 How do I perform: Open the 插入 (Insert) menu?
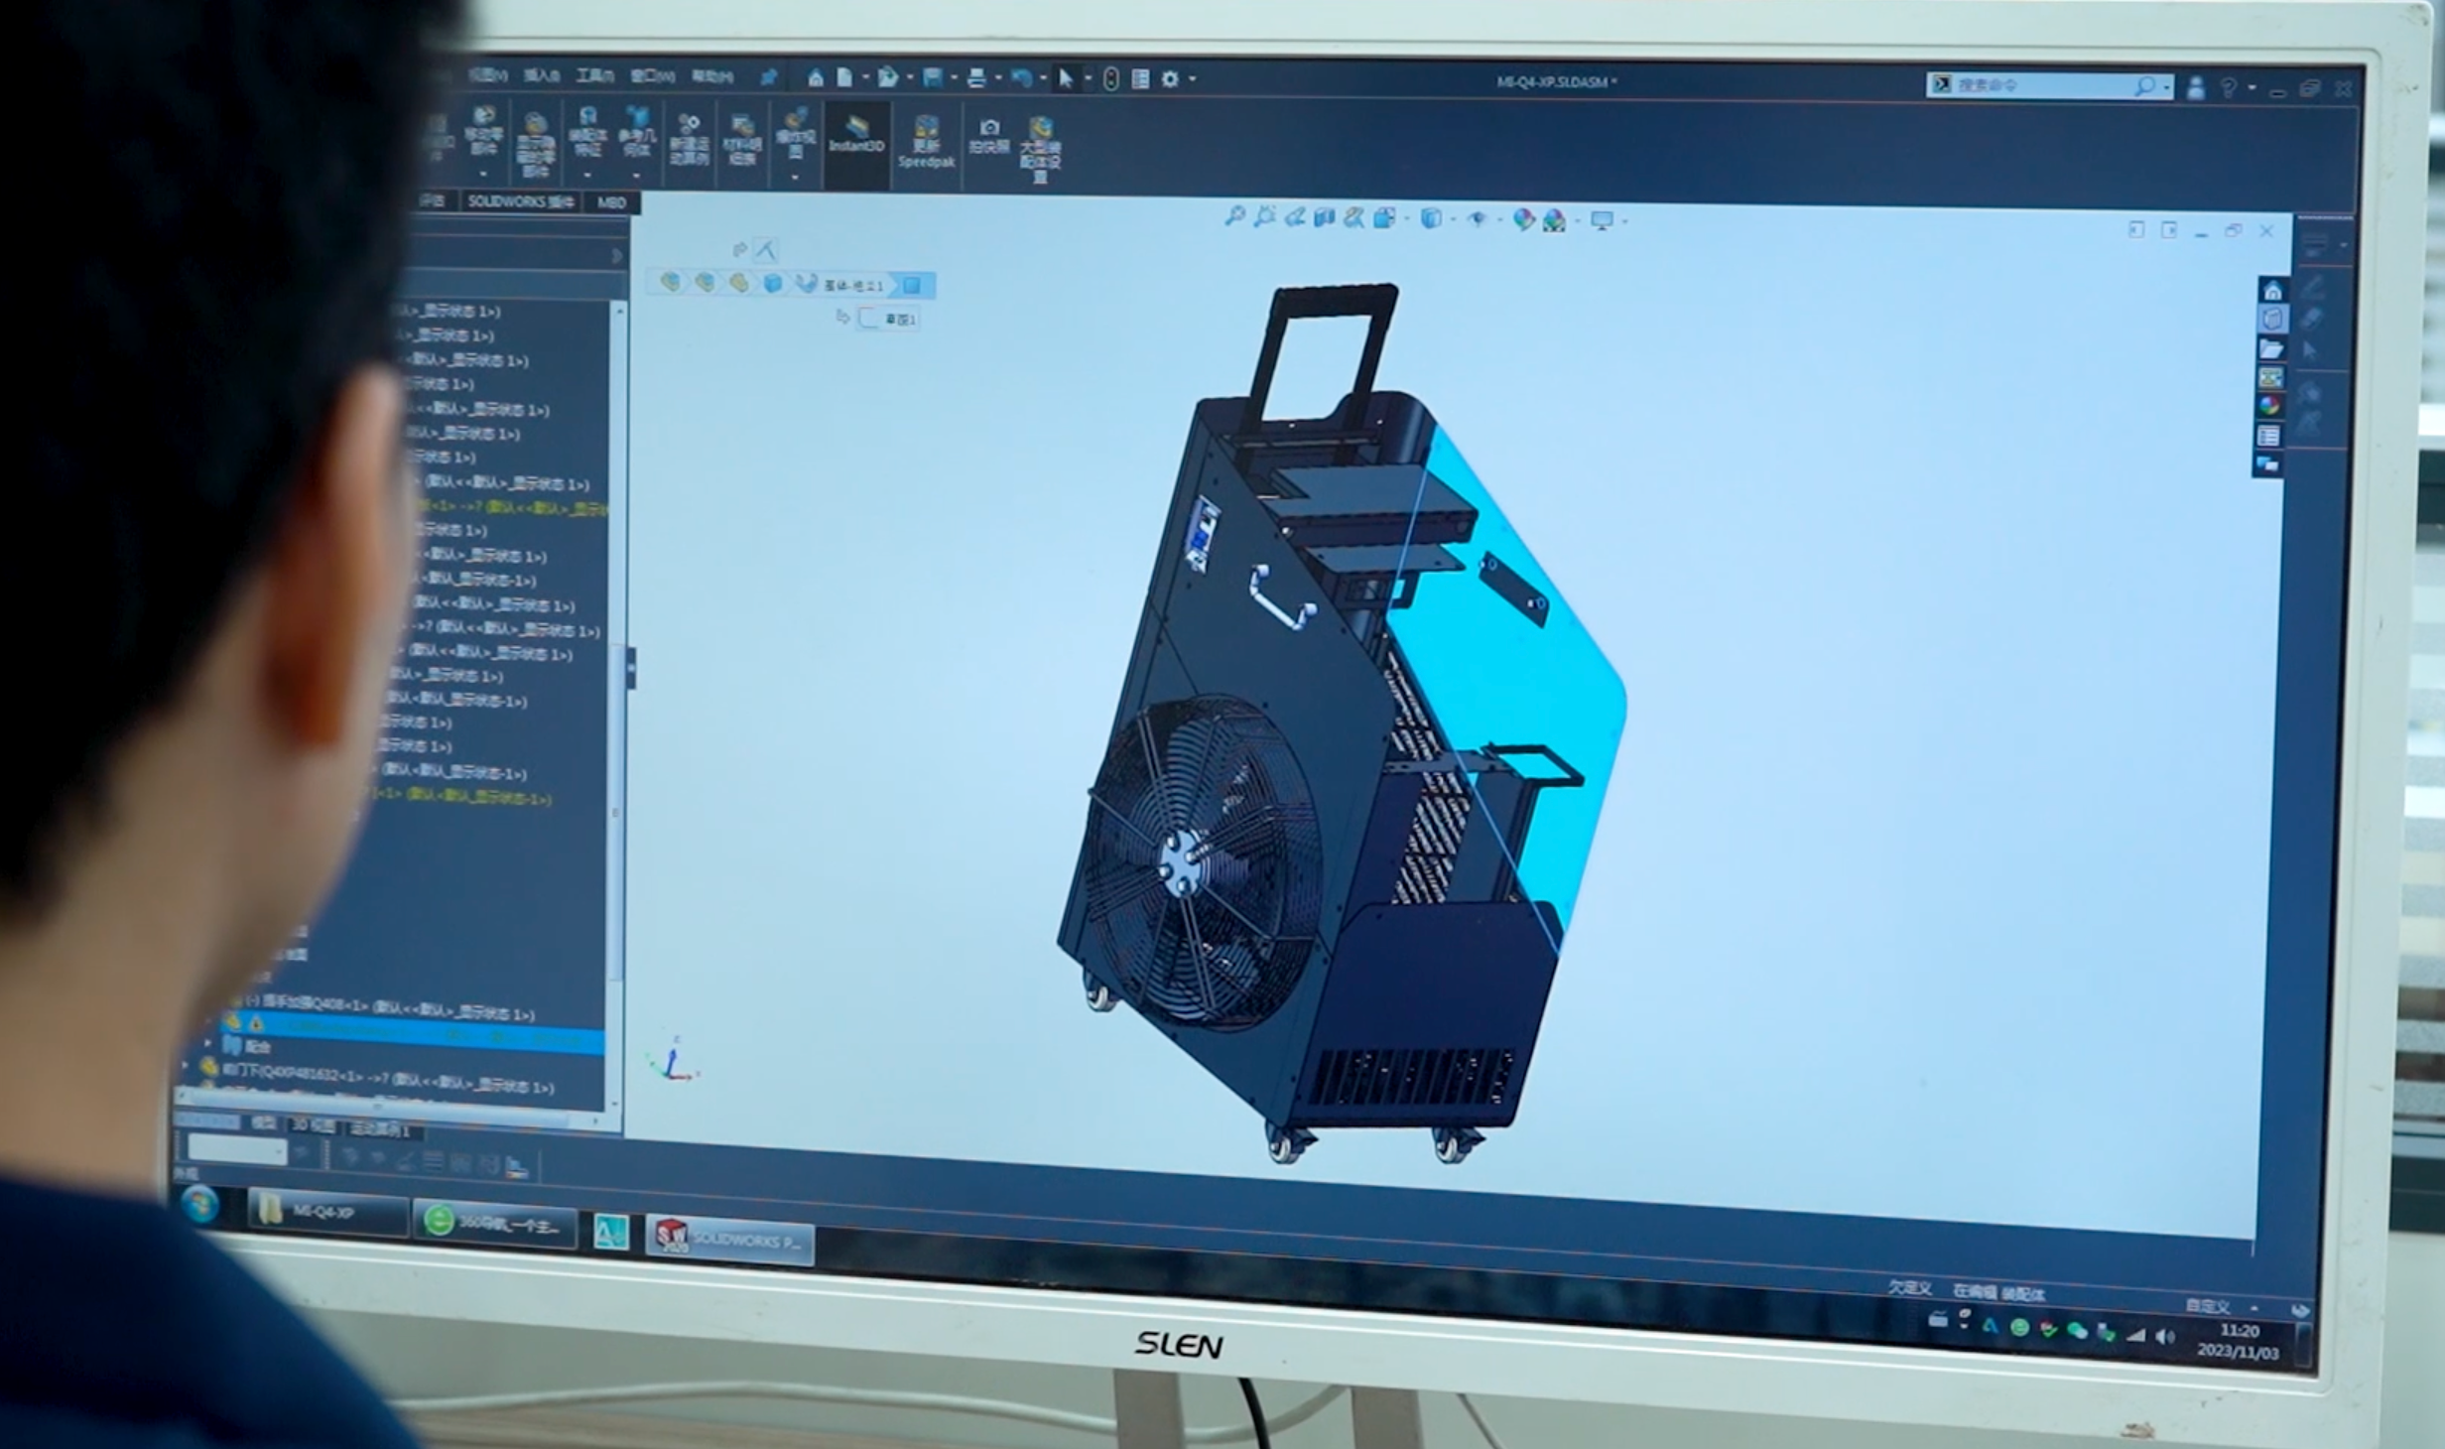coord(541,75)
